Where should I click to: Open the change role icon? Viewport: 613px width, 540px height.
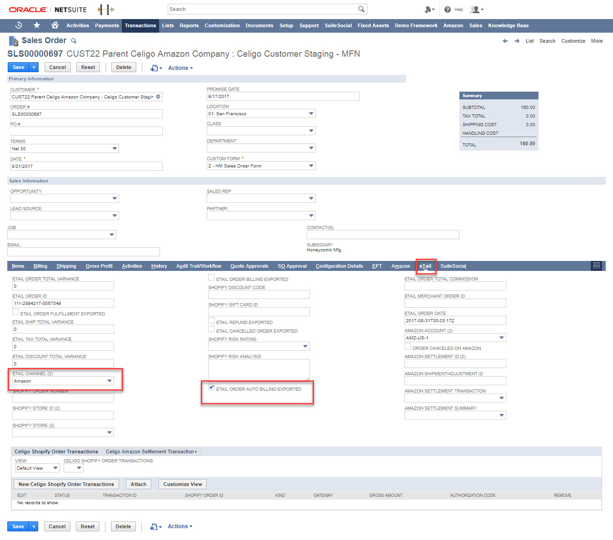[x=429, y=9]
